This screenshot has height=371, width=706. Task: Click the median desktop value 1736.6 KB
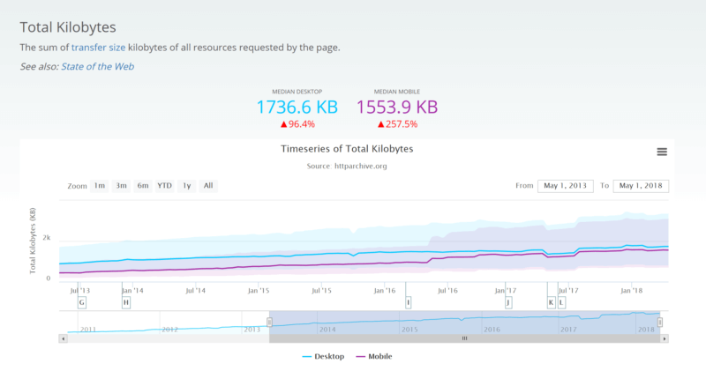click(x=297, y=108)
